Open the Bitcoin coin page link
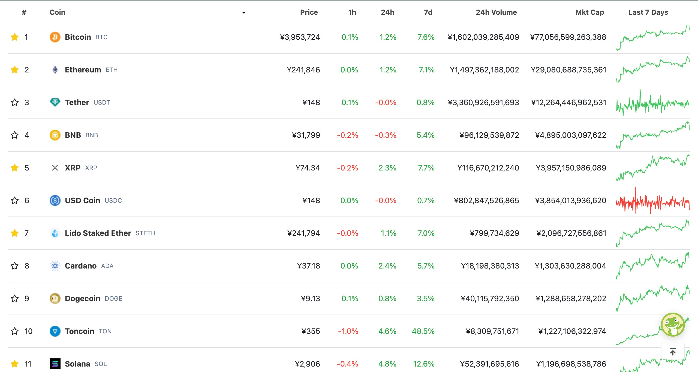698x372 pixels. pos(78,37)
